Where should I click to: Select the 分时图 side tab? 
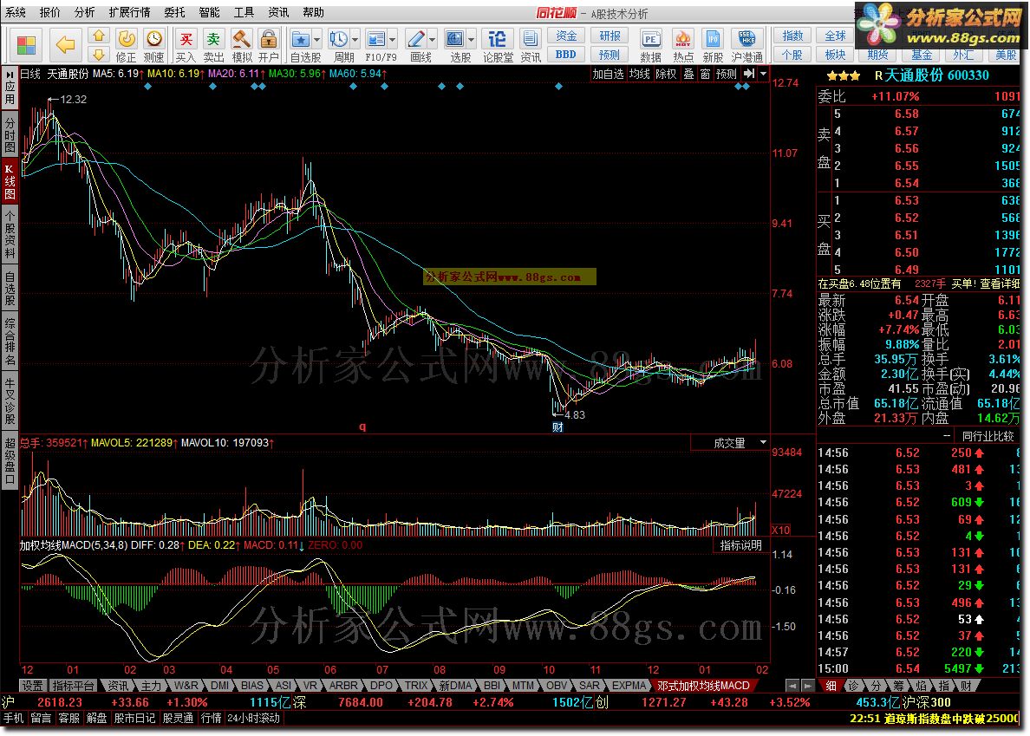(x=10, y=134)
